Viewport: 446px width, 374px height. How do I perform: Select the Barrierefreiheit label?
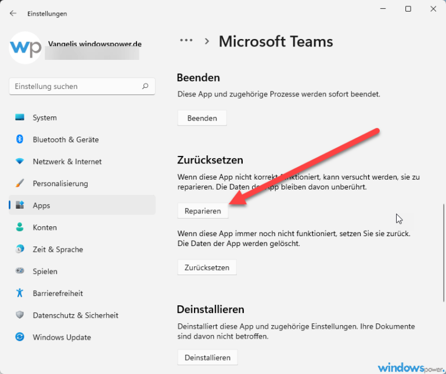click(x=57, y=293)
